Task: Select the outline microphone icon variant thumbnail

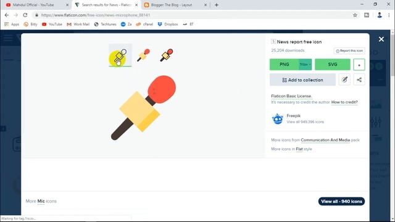Action: click(x=120, y=55)
